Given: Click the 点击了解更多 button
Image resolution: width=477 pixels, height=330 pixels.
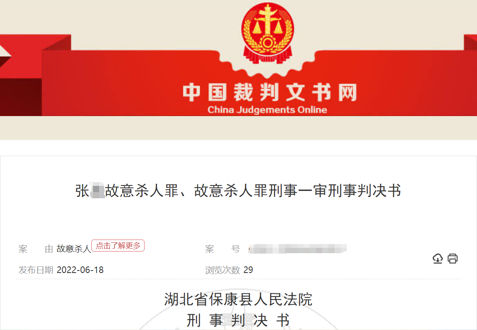Looking at the screenshot, I should pos(118,245).
